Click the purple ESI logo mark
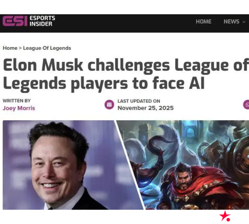 pyautogui.click(x=15, y=21)
